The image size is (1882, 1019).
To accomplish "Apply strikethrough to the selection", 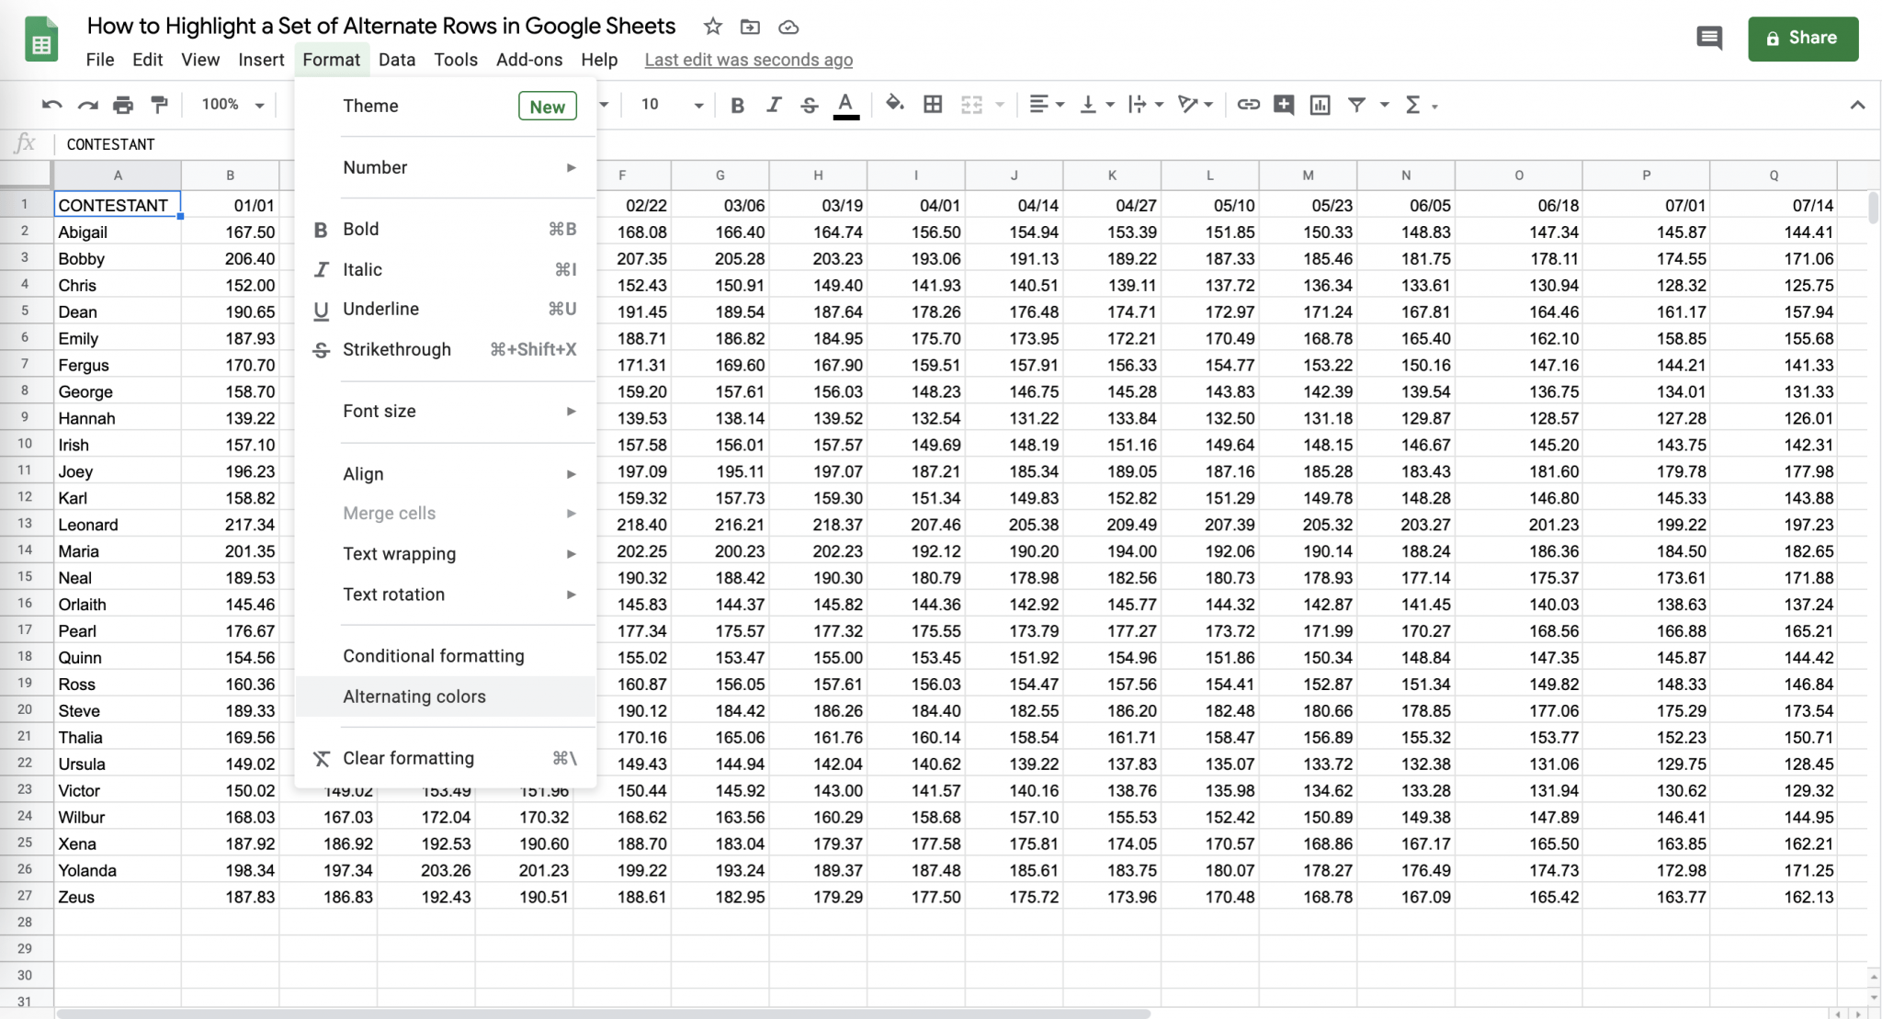I will pyautogui.click(x=809, y=104).
